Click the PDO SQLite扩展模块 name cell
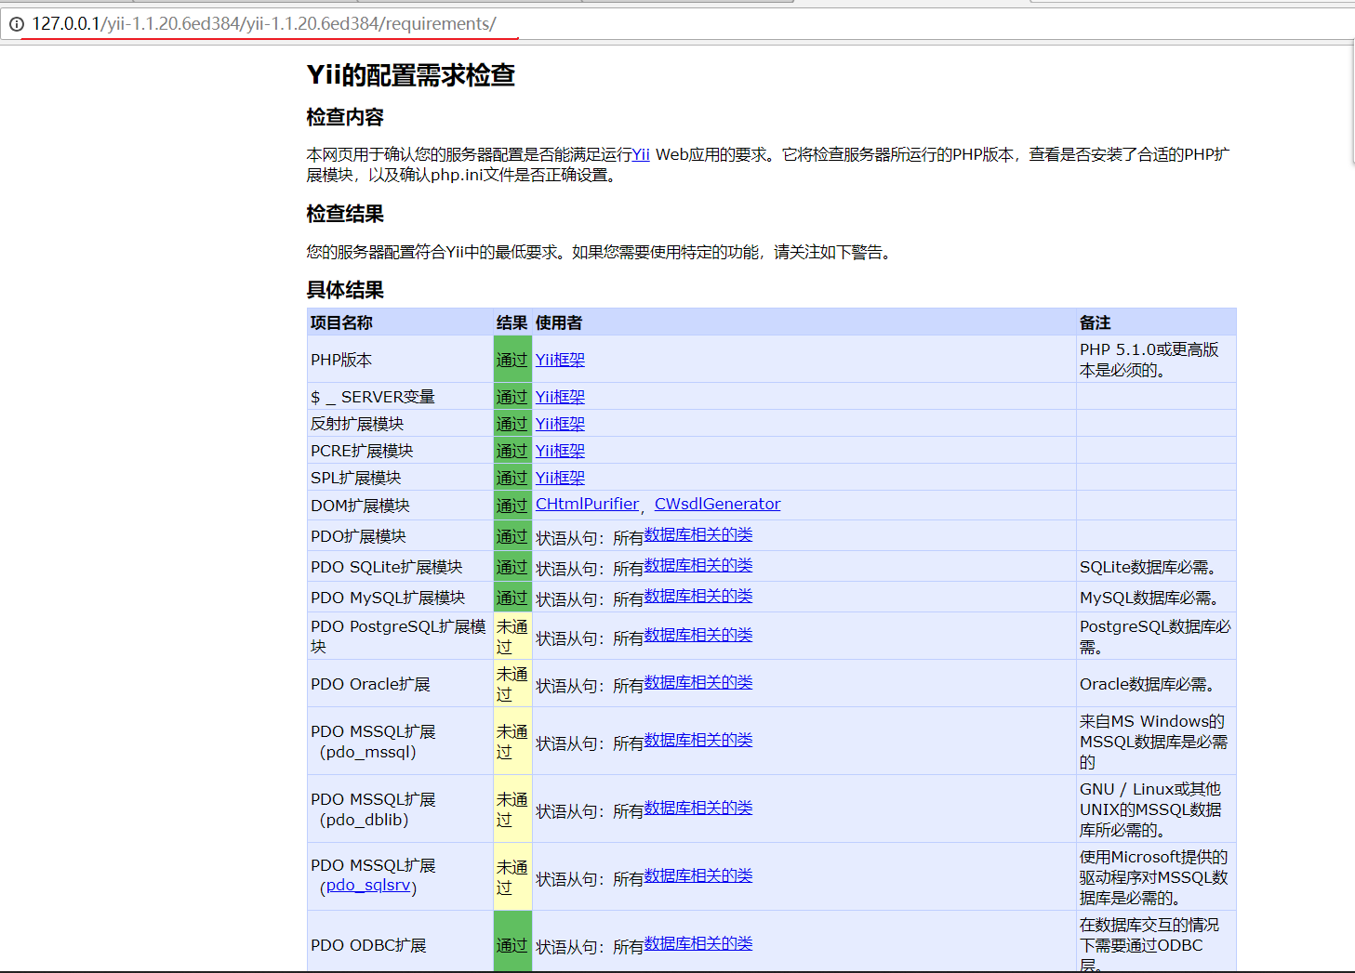The image size is (1355, 973). pos(400,567)
